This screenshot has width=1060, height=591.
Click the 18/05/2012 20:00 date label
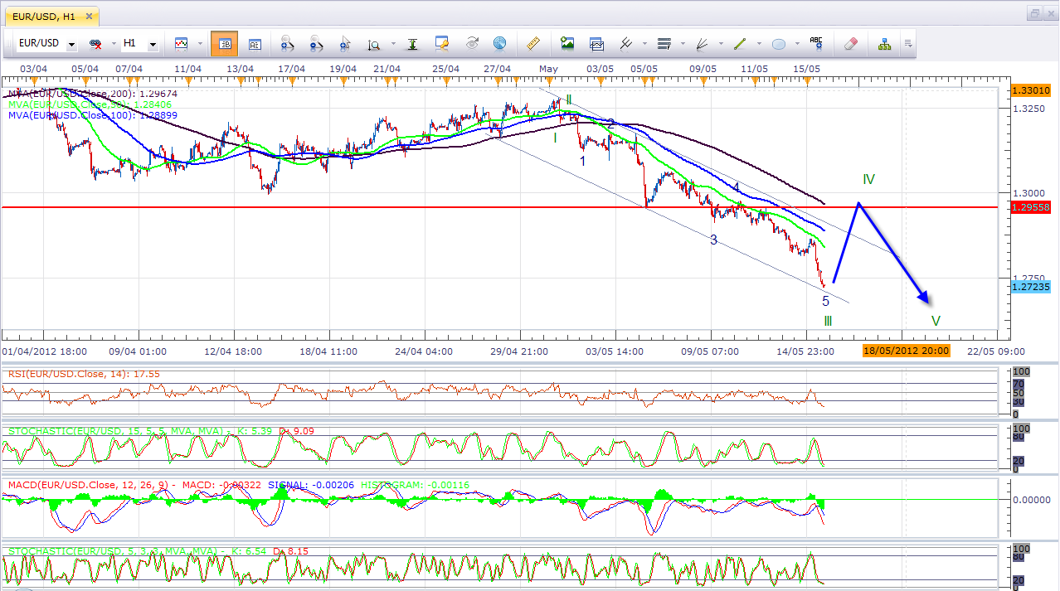coord(906,351)
